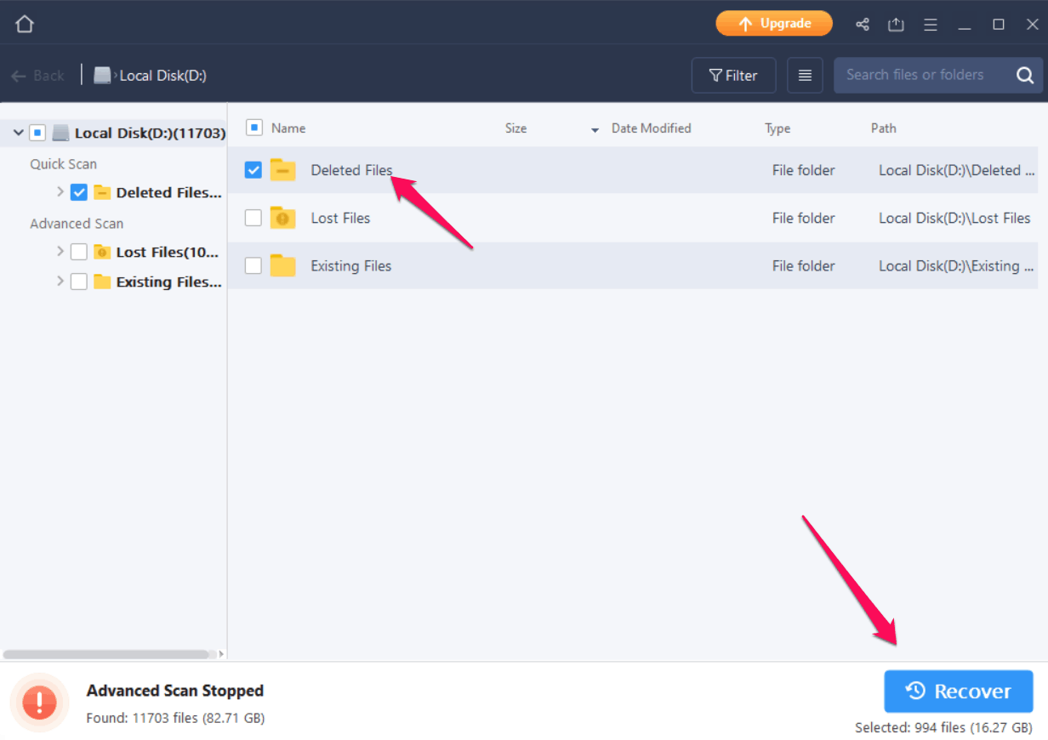Check the Lost Files row checkbox
Screen dimensions: 1048x740
(253, 218)
